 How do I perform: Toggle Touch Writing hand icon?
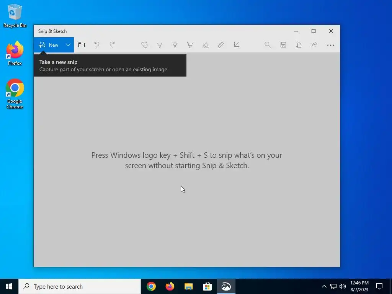tap(144, 45)
